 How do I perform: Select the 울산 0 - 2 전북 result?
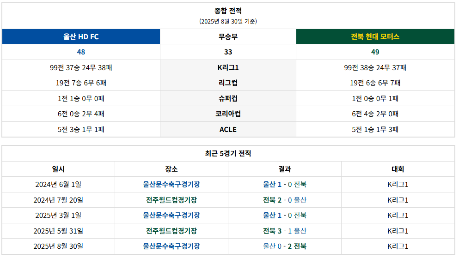[x=285, y=246]
